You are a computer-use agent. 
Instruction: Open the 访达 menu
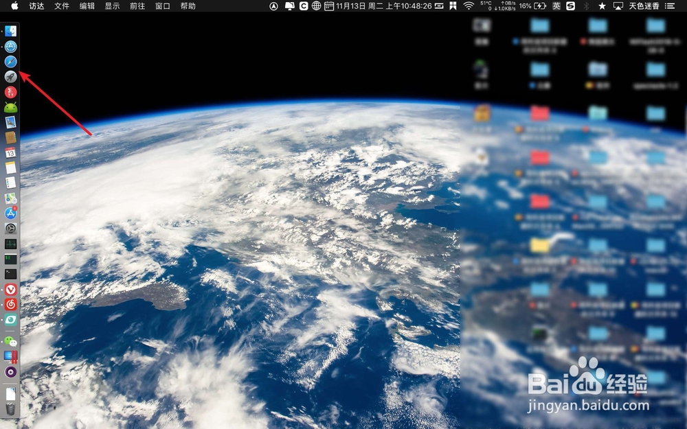click(x=37, y=6)
